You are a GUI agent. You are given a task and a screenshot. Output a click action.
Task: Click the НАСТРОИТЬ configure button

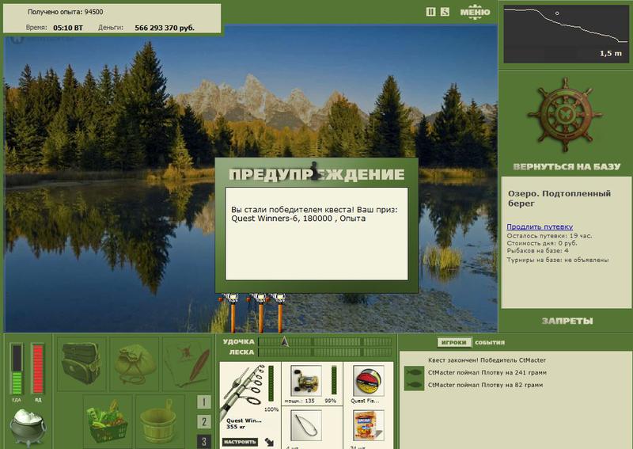[240, 442]
